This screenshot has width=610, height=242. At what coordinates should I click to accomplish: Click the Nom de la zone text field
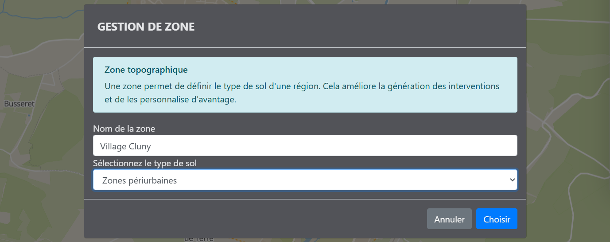pos(305,145)
